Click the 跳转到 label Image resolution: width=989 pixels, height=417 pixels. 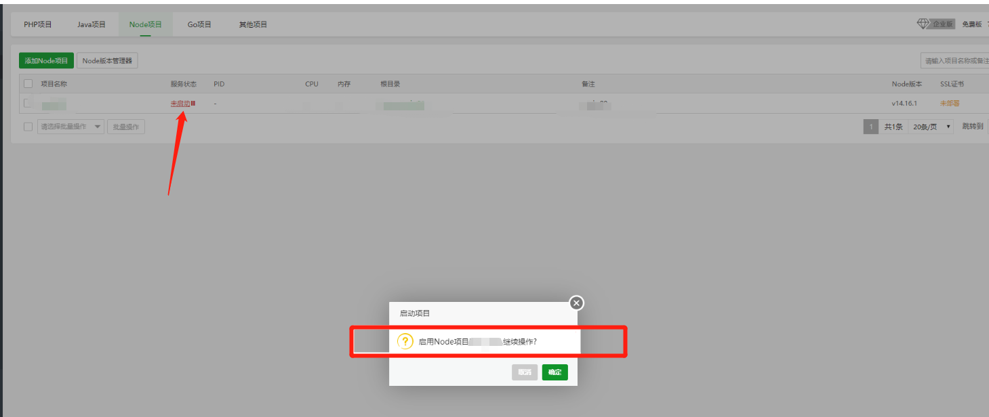click(x=973, y=127)
